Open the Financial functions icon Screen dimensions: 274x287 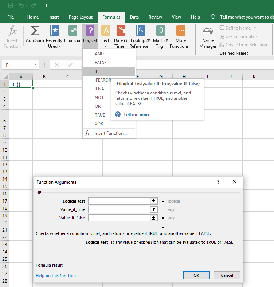click(x=73, y=31)
